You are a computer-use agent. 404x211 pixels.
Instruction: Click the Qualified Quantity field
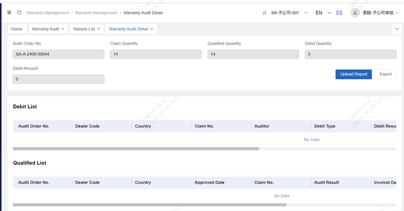coord(253,54)
